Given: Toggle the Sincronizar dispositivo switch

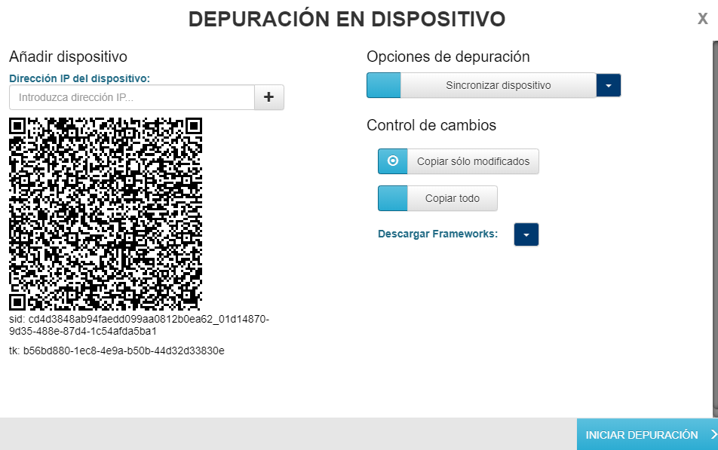Looking at the screenshot, I should click(x=384, y=85).
